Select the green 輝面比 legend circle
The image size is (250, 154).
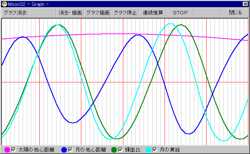point(114,150)
